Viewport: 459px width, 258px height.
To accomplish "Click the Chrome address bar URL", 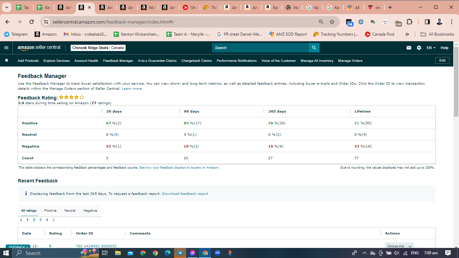I will [x=113, y=22].
